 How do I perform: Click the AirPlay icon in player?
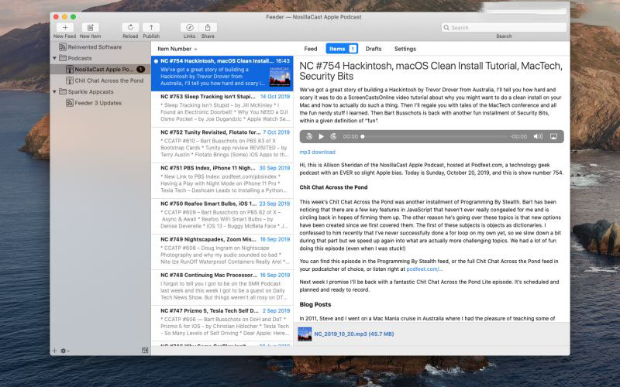click(x=553, y=137)
